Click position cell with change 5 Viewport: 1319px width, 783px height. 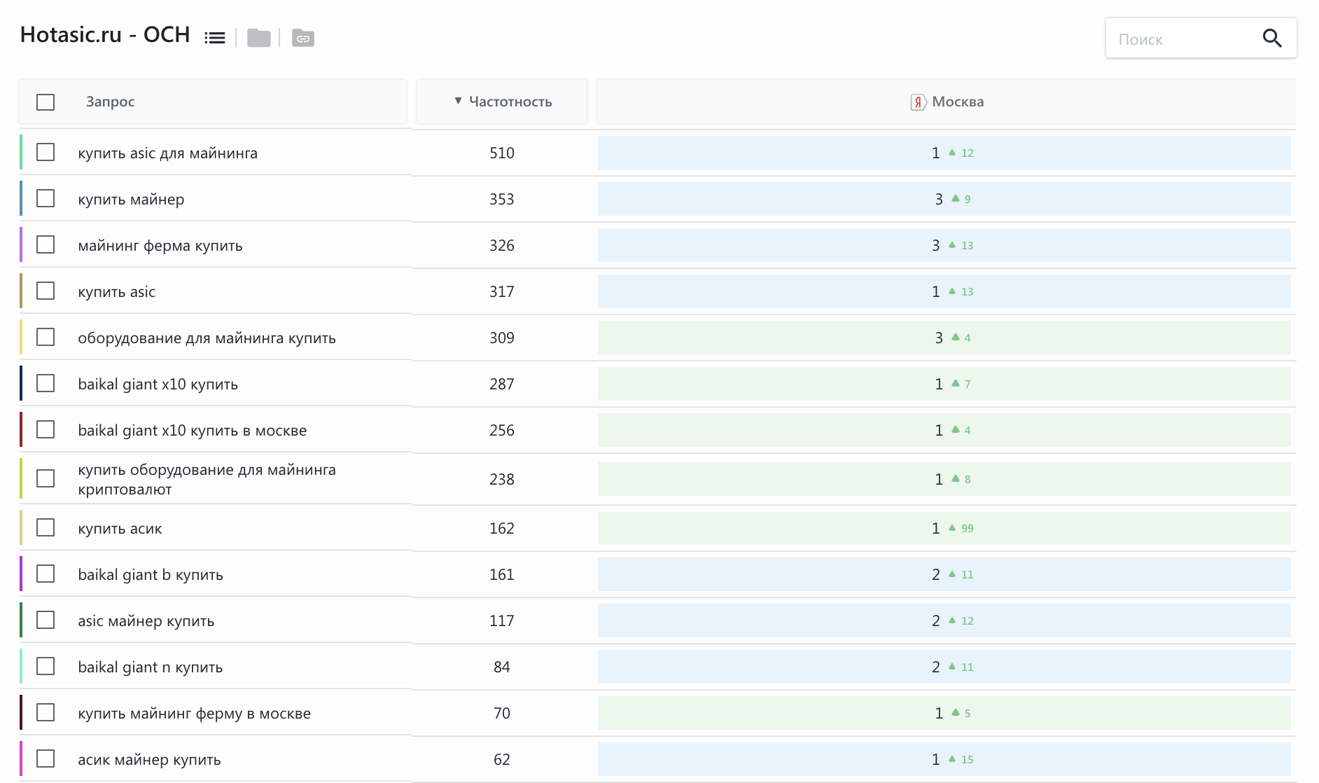944,713
